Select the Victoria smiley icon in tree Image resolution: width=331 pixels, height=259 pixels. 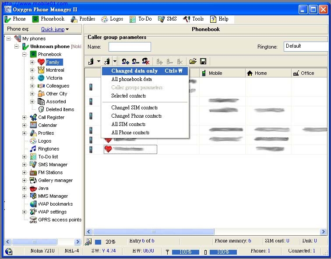(x=41, y=78)
